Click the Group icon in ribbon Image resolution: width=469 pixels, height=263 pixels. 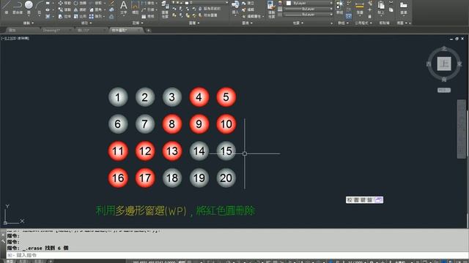[339, 7]
